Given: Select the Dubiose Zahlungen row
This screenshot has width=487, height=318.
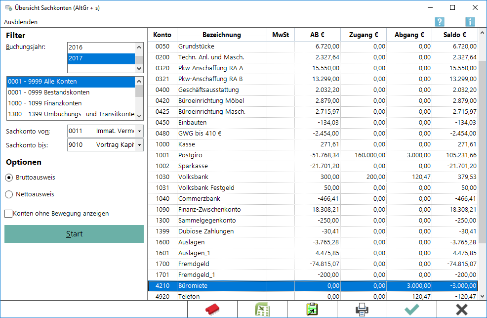Looking at the screenshot, I should (313, 231).
